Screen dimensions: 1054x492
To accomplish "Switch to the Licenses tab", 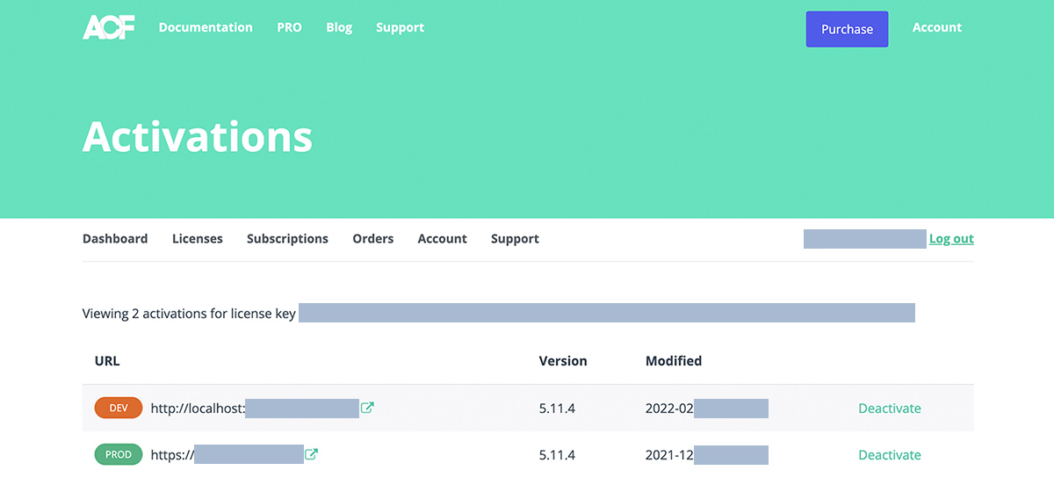I will point(198,238).
